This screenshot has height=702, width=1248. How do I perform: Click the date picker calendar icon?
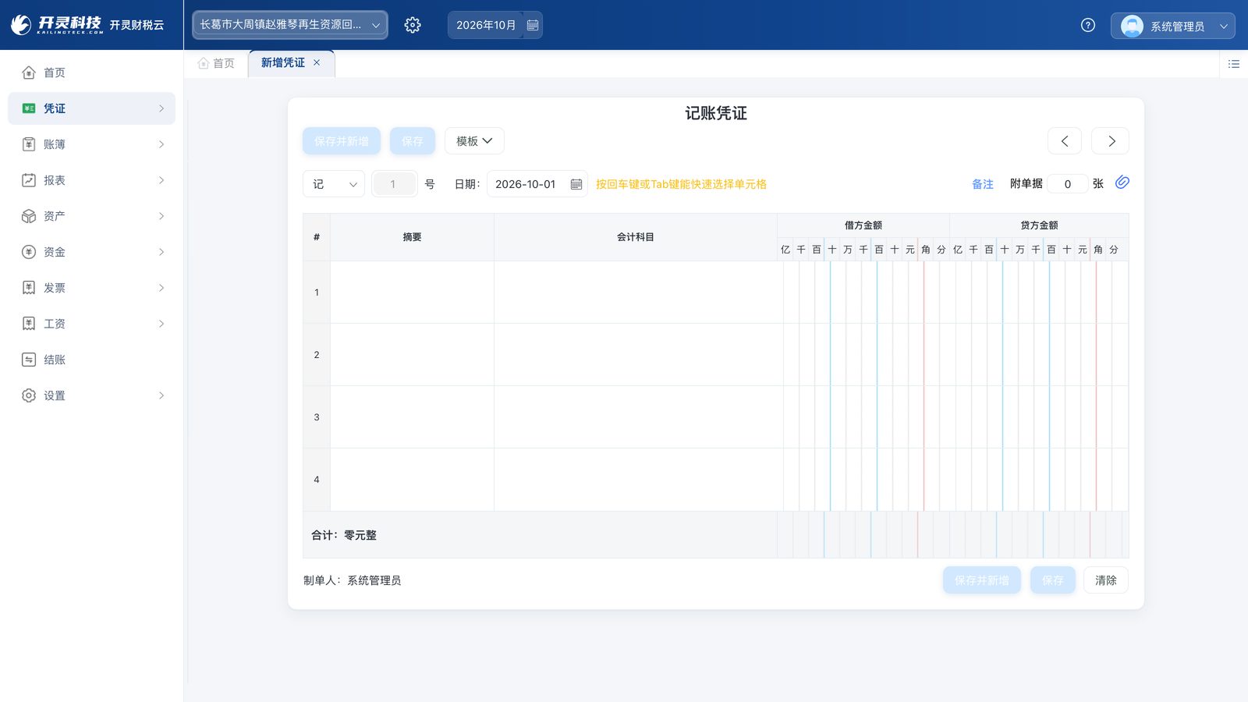pos(576,184)
